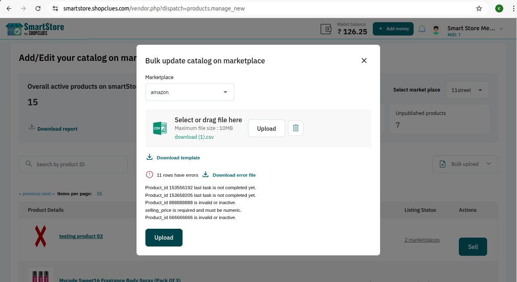
Task: Submit with the dark Upload button
Action: [164, 238]
